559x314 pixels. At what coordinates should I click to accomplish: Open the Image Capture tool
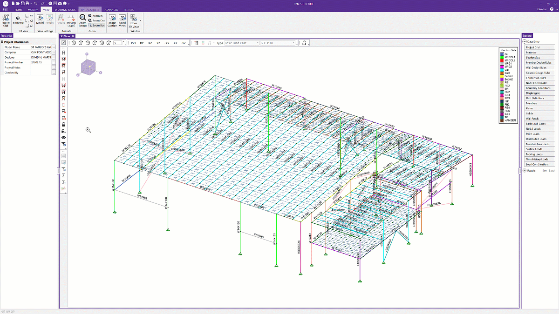tap(112, 20)
